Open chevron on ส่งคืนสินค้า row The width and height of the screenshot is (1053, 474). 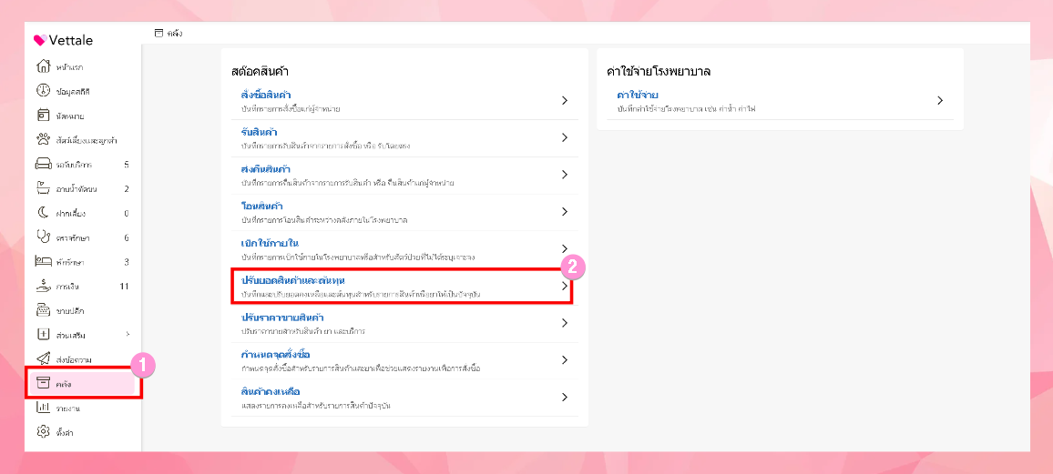pyautogui.click(x=565, y=175)
